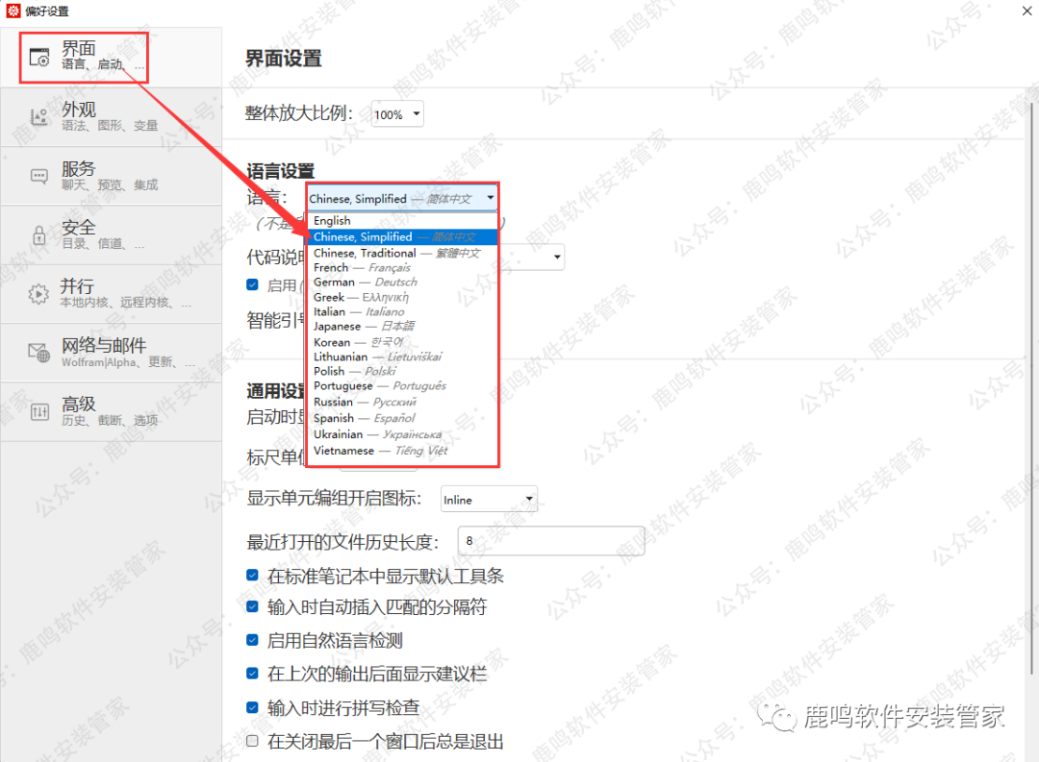Click the recent files history length field
Viewport: 1039px width, 762px height.
click(551, 540)
